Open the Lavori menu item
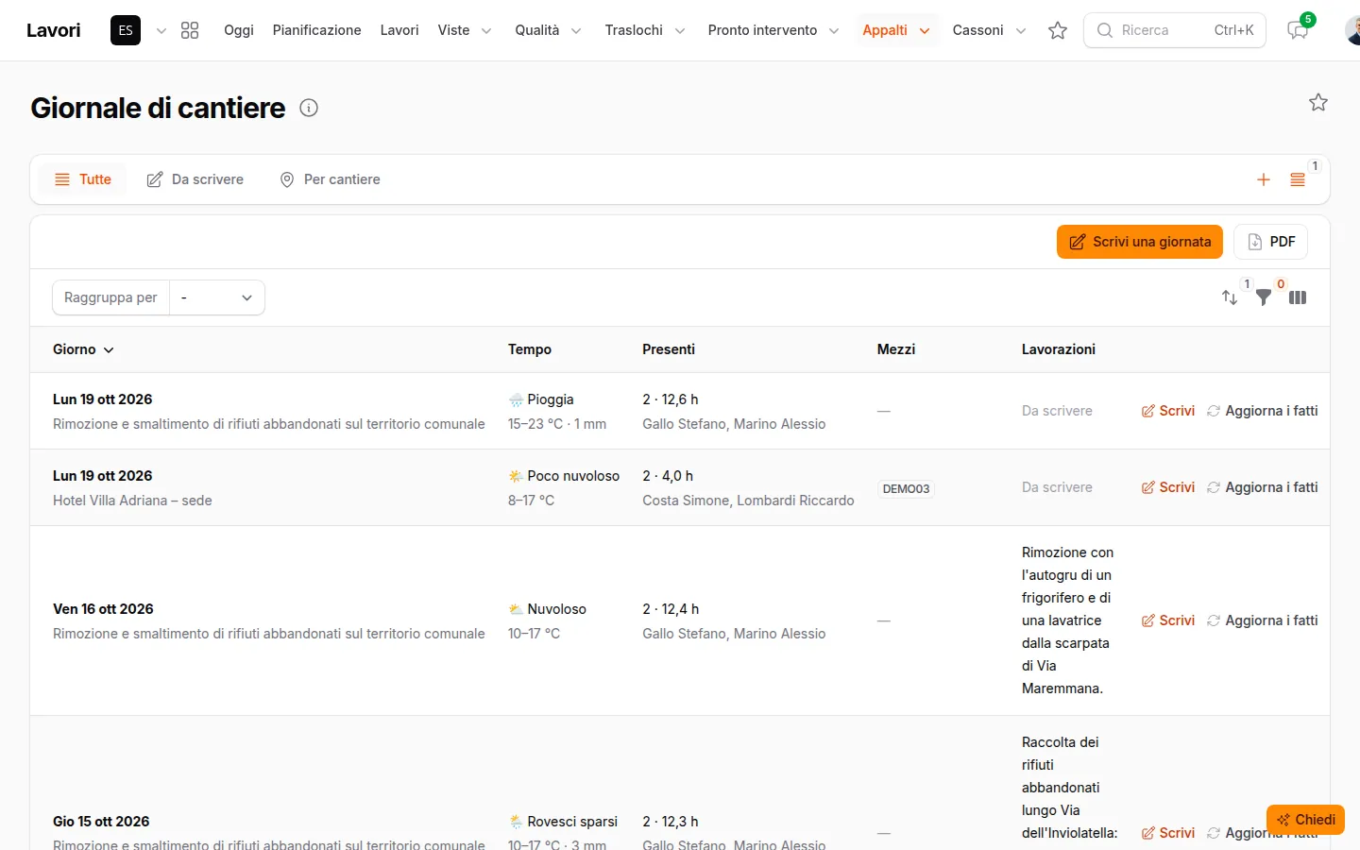The height and width of the screenshot is (850, 1360). [399, 30]
